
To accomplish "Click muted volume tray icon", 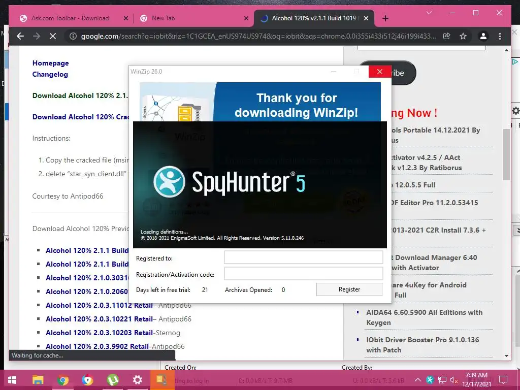I will pos(454,380).
